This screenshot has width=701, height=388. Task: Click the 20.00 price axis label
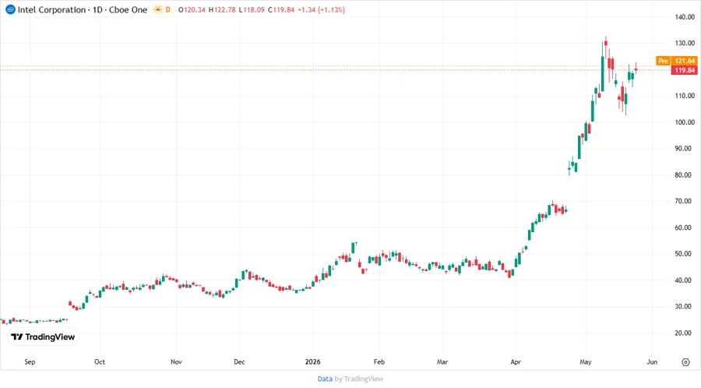coord(685,333)
